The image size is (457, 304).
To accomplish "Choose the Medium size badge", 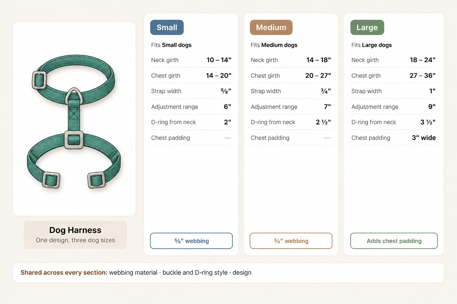I will pos(271,27).
